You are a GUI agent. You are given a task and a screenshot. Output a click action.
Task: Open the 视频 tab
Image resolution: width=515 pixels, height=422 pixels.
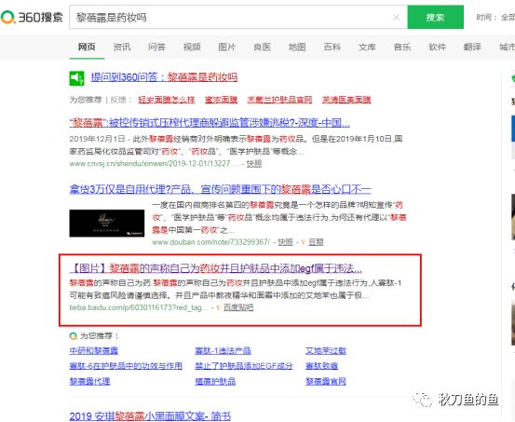pos(192,47)
